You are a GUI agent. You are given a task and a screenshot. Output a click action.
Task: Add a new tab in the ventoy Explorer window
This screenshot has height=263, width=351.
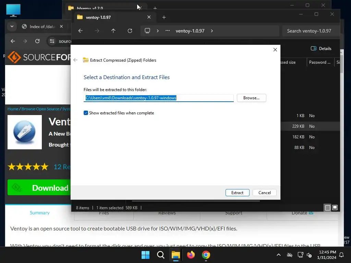(x=164, y=17)
